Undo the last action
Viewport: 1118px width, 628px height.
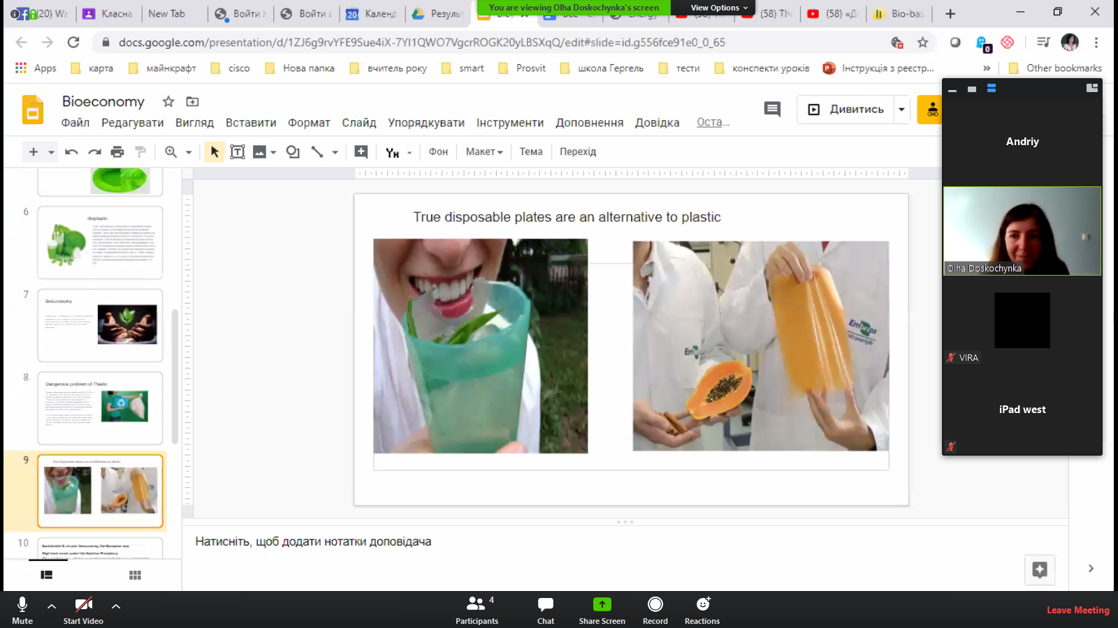click(x=71, y=151)
